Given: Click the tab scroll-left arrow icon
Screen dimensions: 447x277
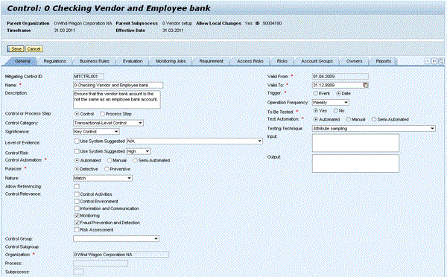Looking at the screenshot, I should 427,61.
